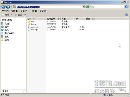Click the folder icon in address bar
Image resolution: width=130 pixels, height=97 pixels.
click(15, 7)
